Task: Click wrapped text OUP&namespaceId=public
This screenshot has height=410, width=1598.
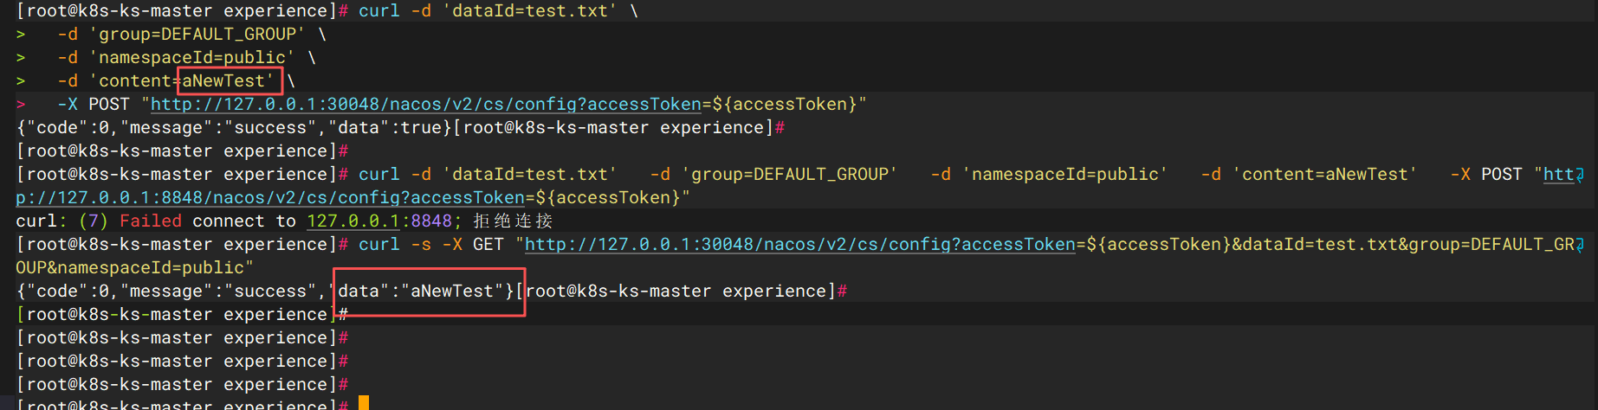Action: pos(130,268)
